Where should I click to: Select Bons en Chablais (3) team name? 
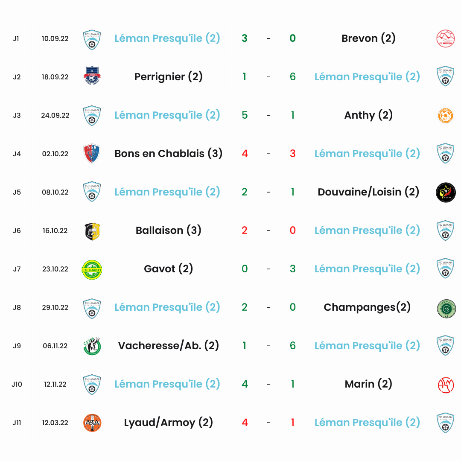(x=168, y=154)
